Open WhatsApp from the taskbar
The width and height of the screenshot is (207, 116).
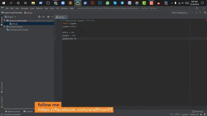108,3
